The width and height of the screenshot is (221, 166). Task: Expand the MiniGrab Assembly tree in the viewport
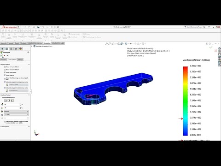[x=32, y=46]
